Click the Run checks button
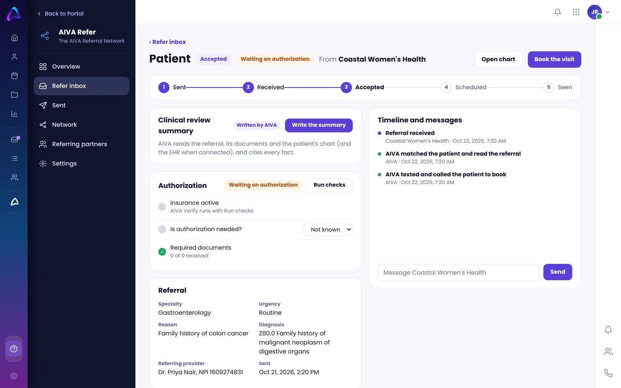621x388 pixels. click(x=329, y=185)
